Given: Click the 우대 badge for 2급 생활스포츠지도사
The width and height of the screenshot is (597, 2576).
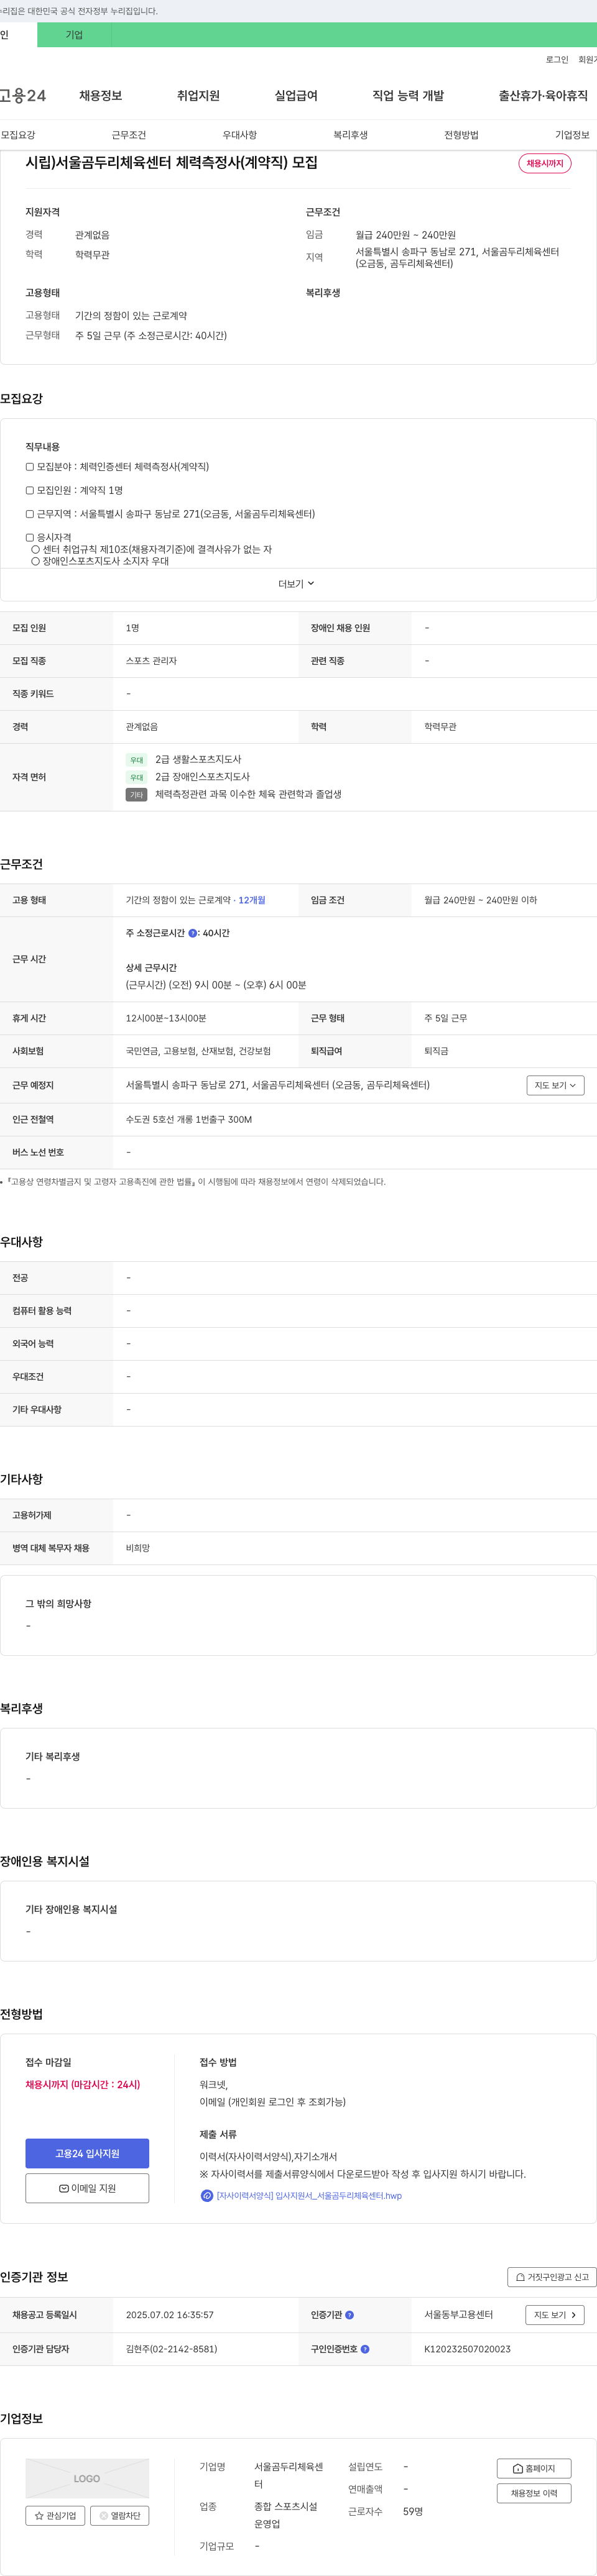Looking at the screenshot, I should 136,760.
